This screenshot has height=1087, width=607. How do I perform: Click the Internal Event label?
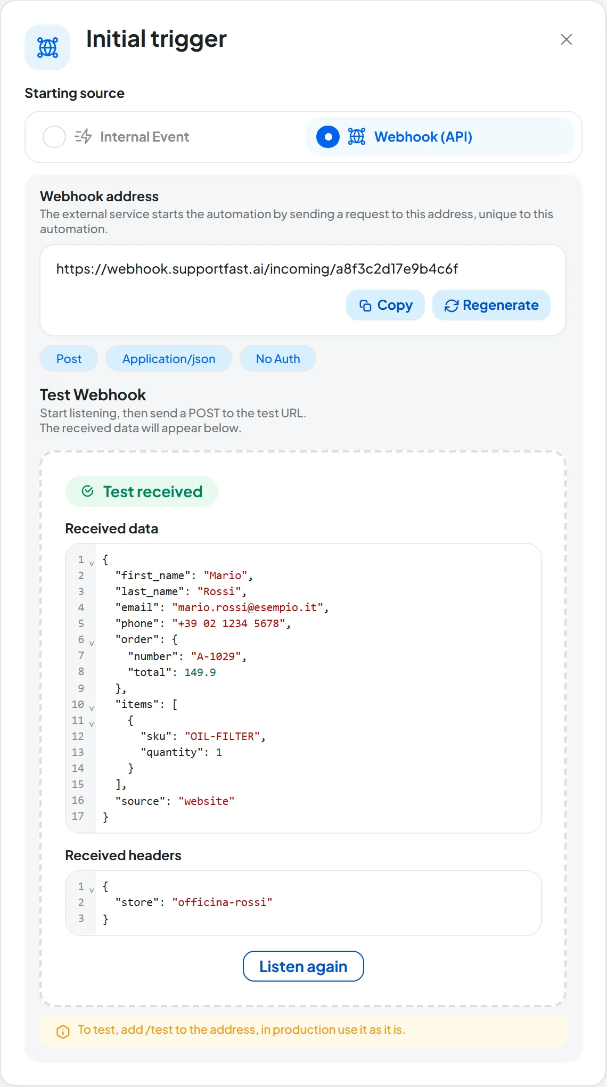pos(144,137)
